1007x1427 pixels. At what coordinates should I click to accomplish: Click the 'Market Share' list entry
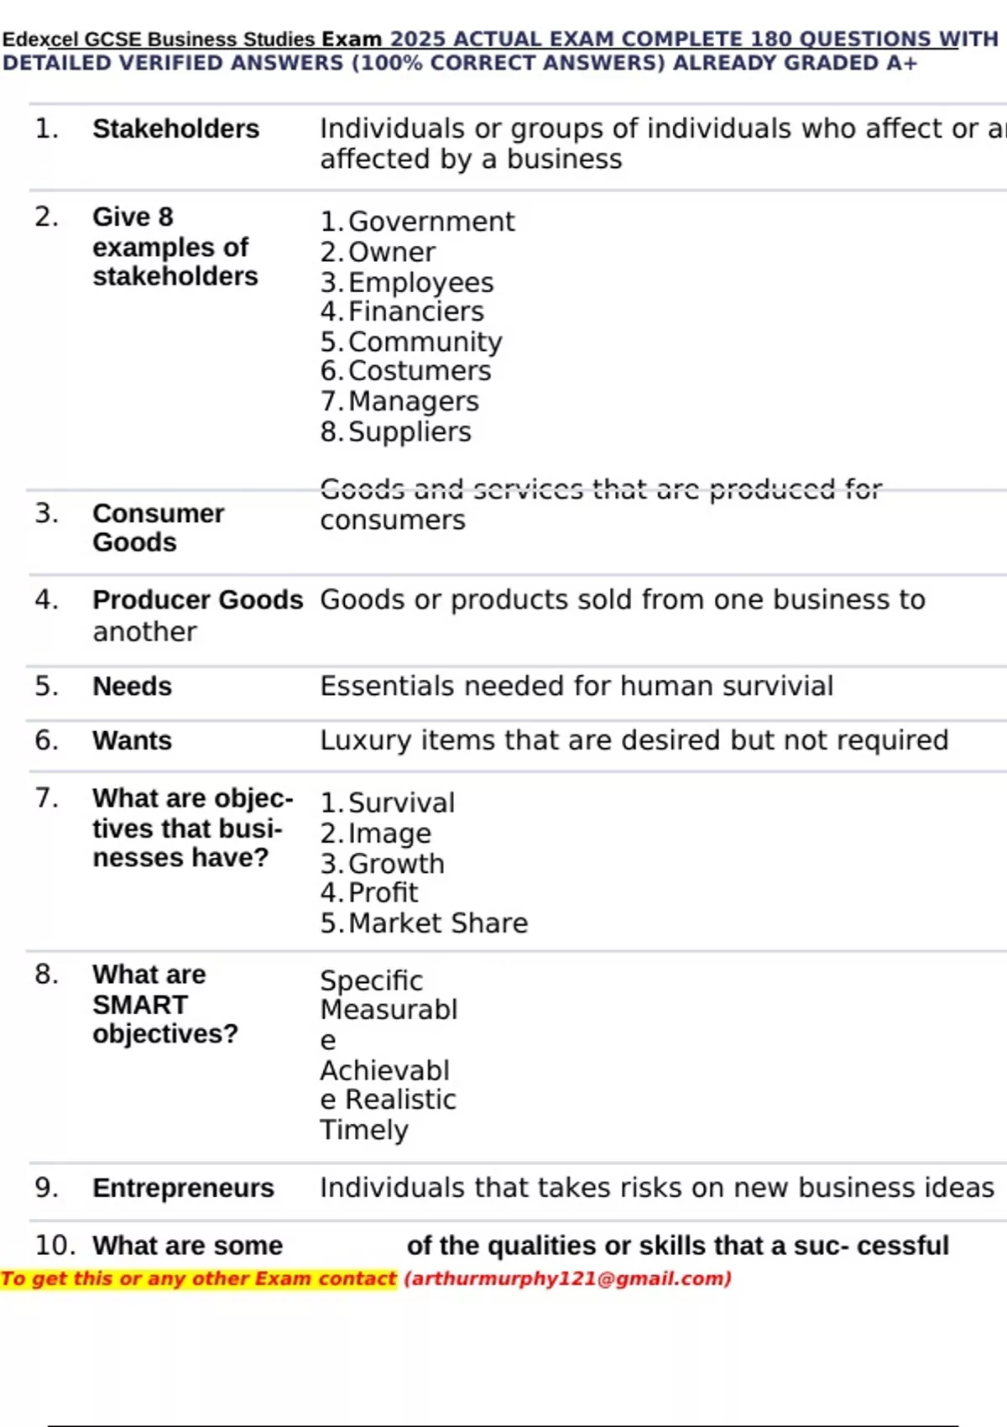[437, 923]
